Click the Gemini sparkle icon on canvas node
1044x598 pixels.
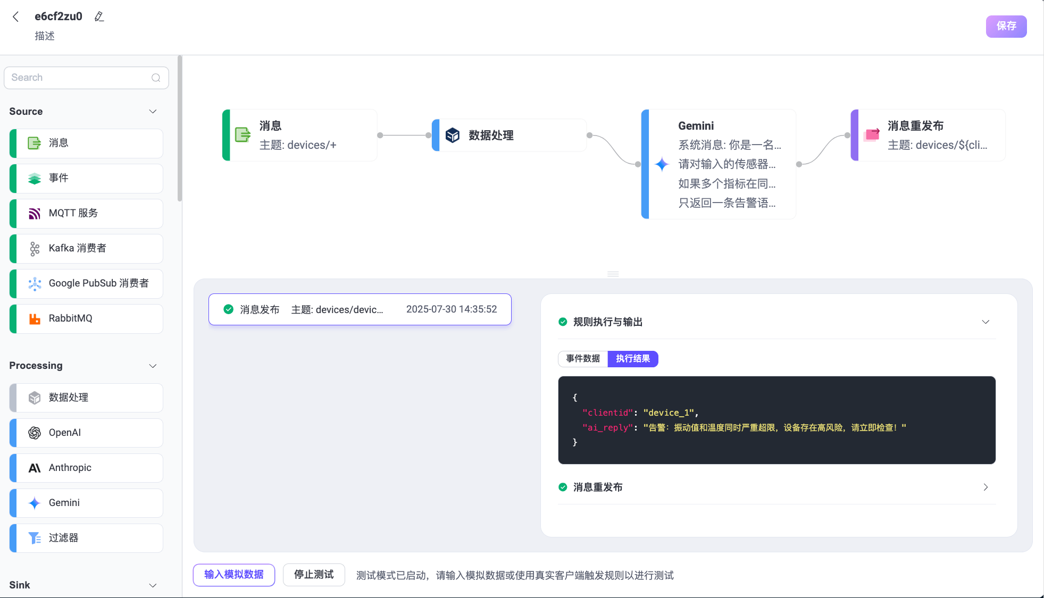click(662, 165)
